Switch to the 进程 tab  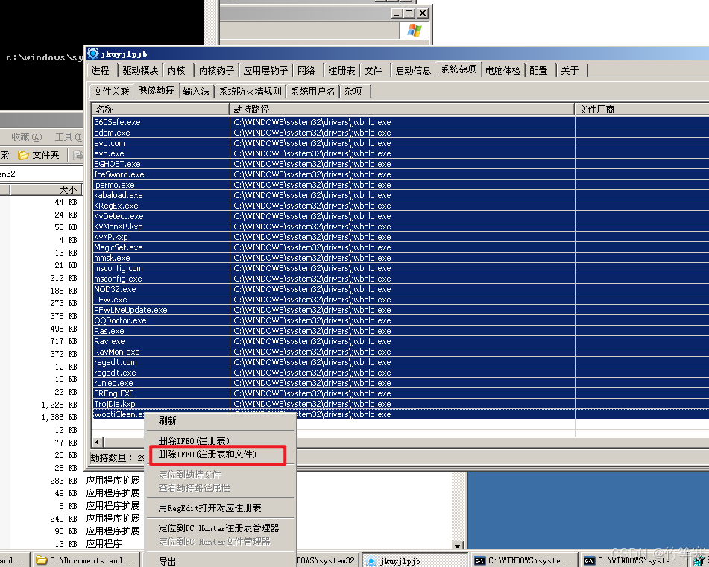(101, 70)
